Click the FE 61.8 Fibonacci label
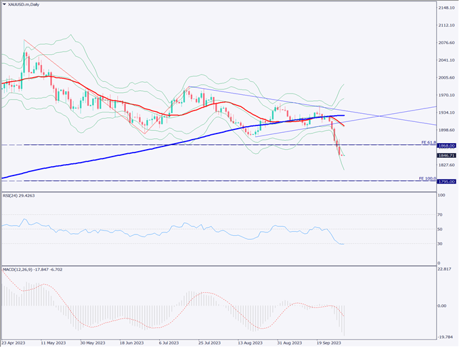 coord(427,142)
